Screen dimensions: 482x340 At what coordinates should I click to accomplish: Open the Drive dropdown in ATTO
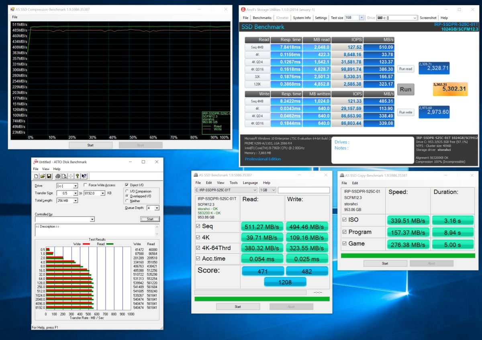pyautogui.click(x=76, y=186)
